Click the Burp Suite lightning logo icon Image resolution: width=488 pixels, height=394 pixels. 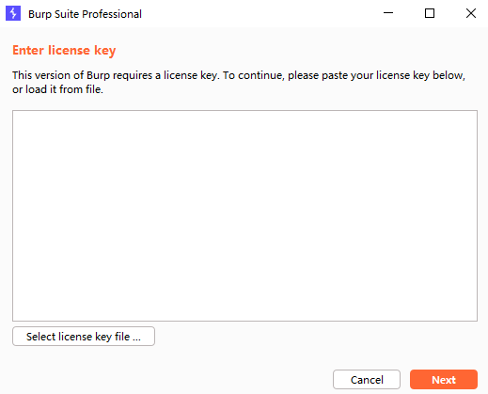point(13,13)
